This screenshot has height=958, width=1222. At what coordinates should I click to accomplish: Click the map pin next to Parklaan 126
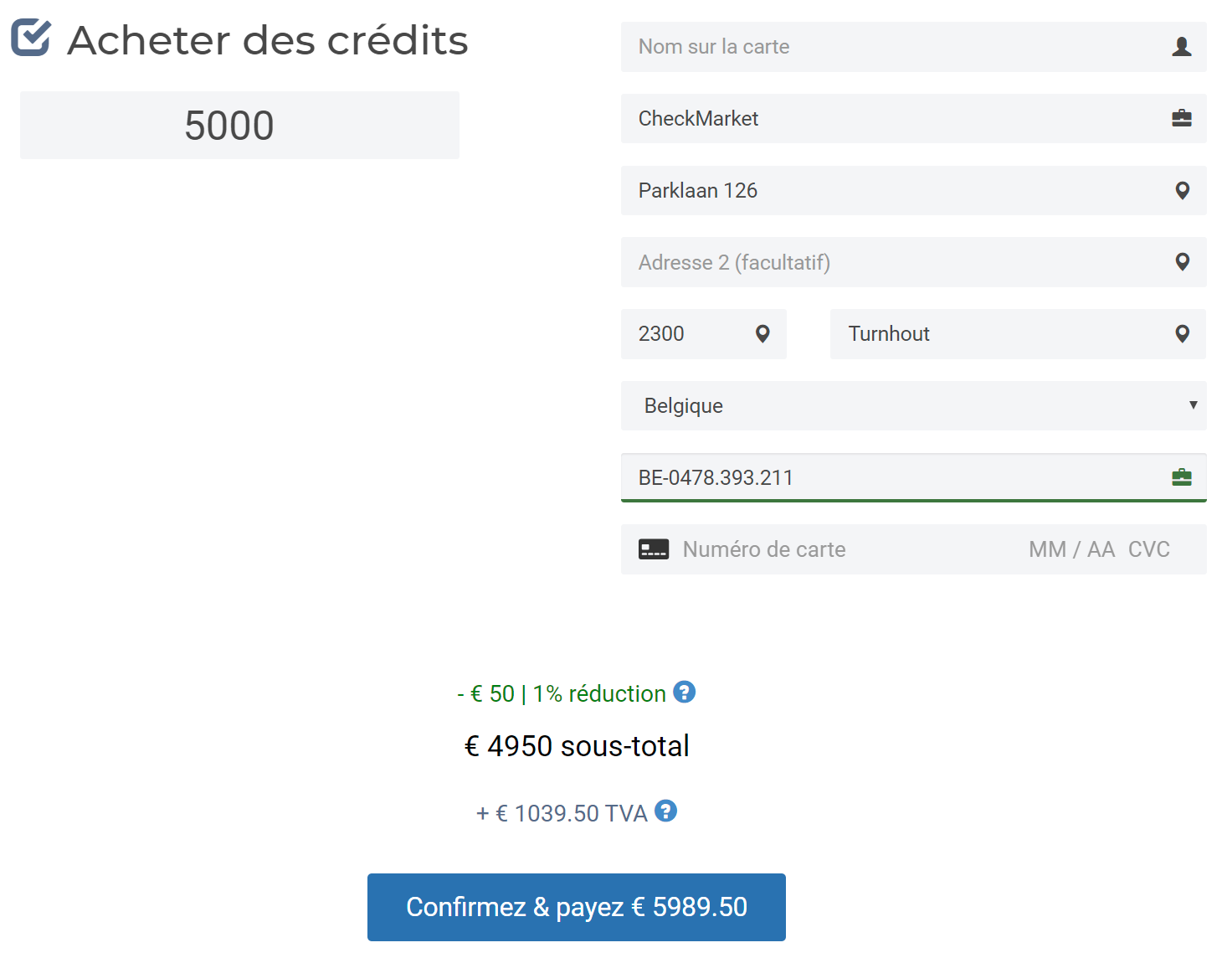point(1182,190)
